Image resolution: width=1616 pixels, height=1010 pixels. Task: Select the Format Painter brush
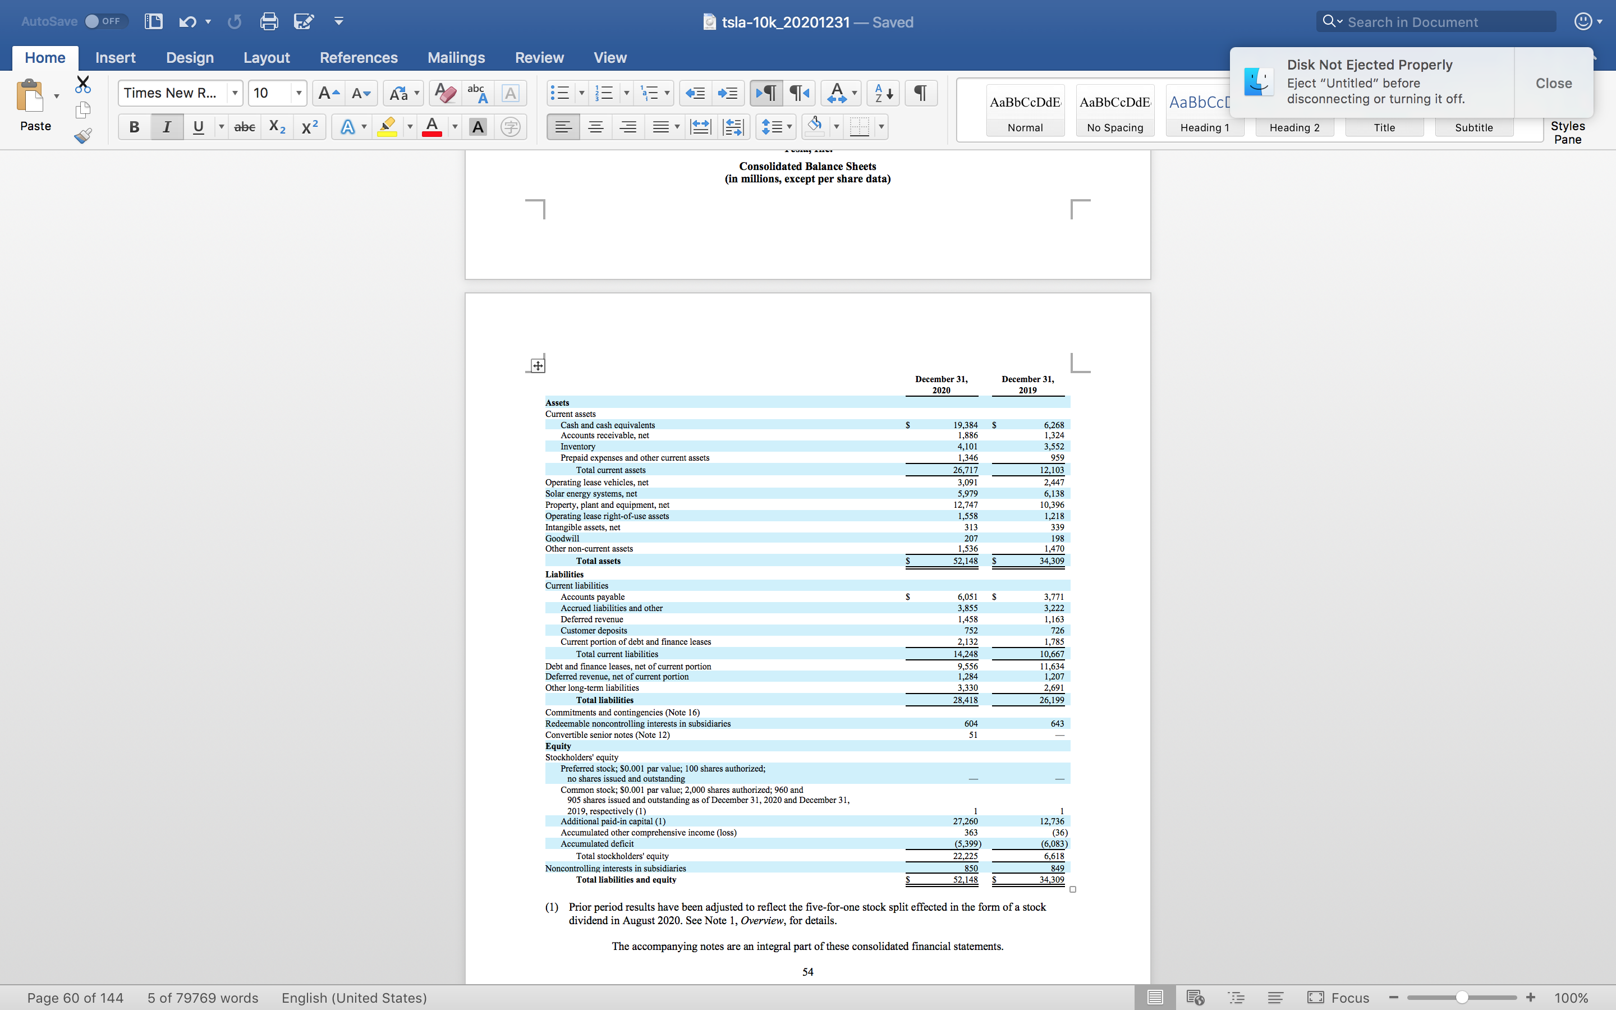point(83,136)
